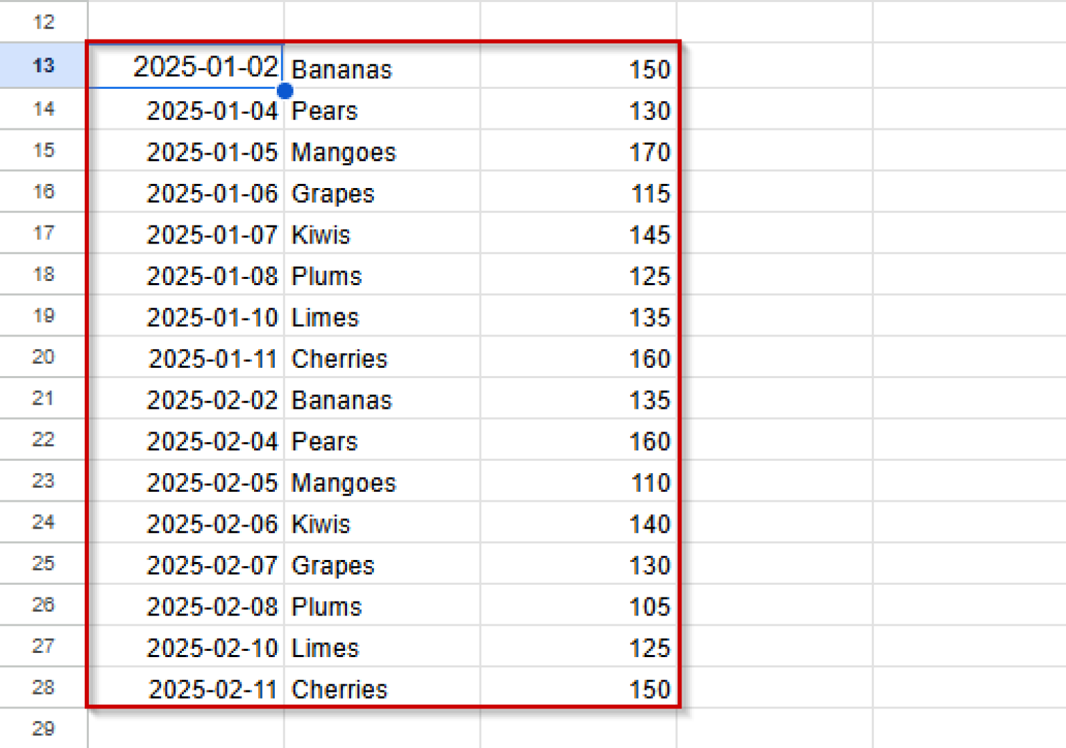Click the Grapes cell in row 25
This screenshot has width=1066, height=748.
[382, 565]
